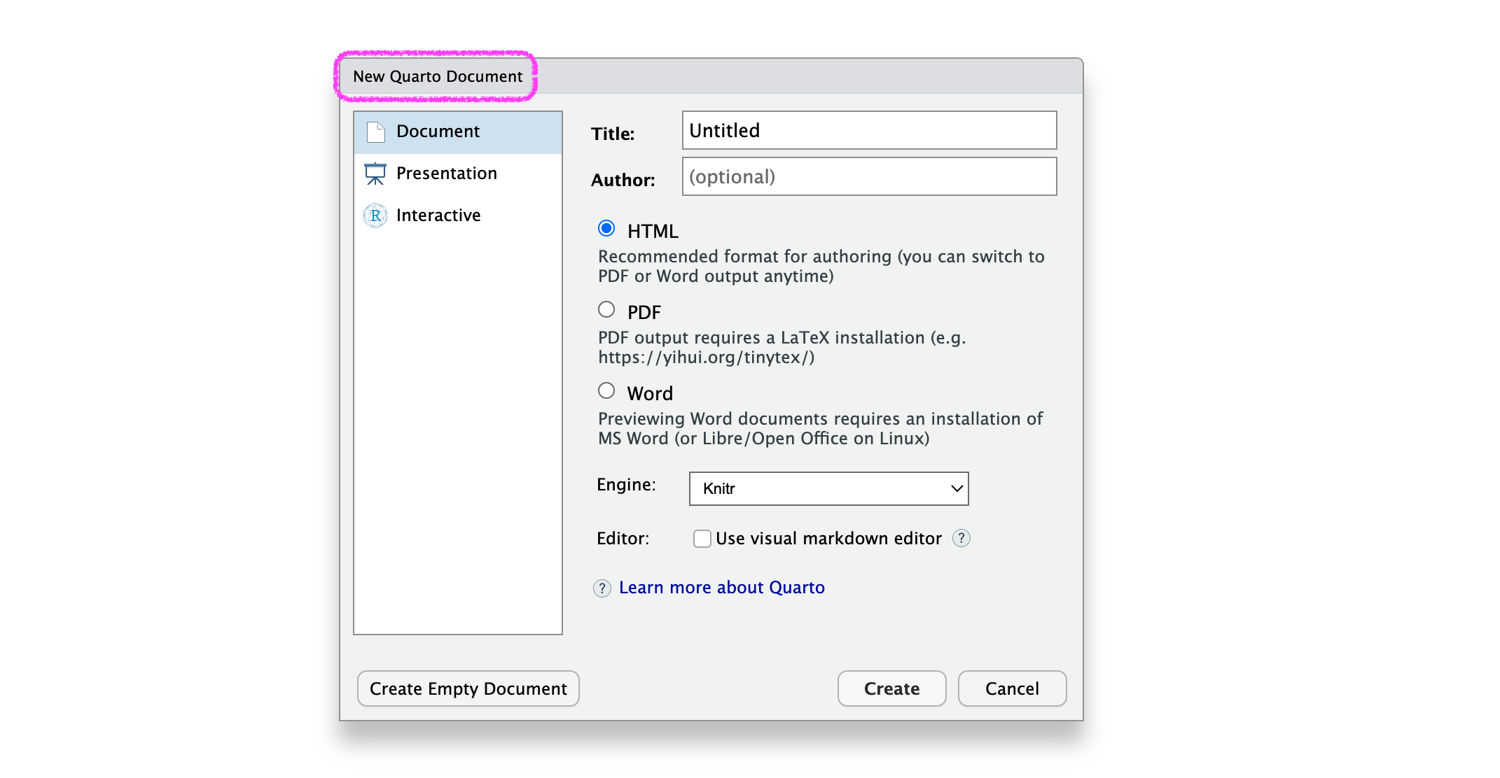Image resolution: width=1500 pixels, height=778 pixels.
Task: Click Create Empty Document button
Action: click(468, 688)
